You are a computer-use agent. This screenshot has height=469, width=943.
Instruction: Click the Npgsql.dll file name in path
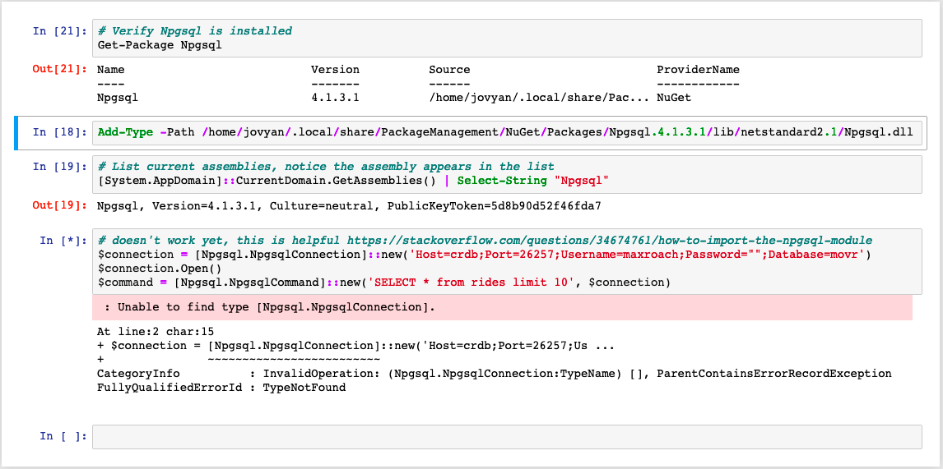tap(878, 132)
